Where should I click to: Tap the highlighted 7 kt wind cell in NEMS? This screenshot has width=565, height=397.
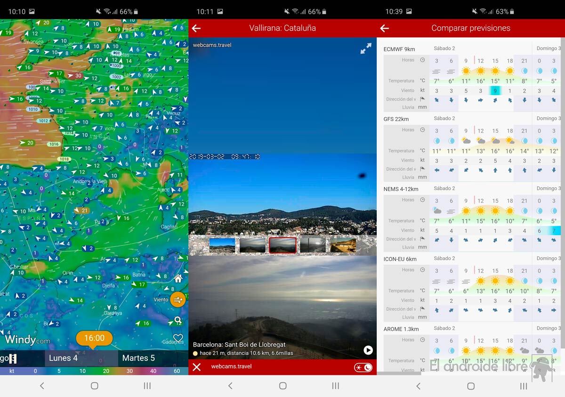click(x=554, y=231)
